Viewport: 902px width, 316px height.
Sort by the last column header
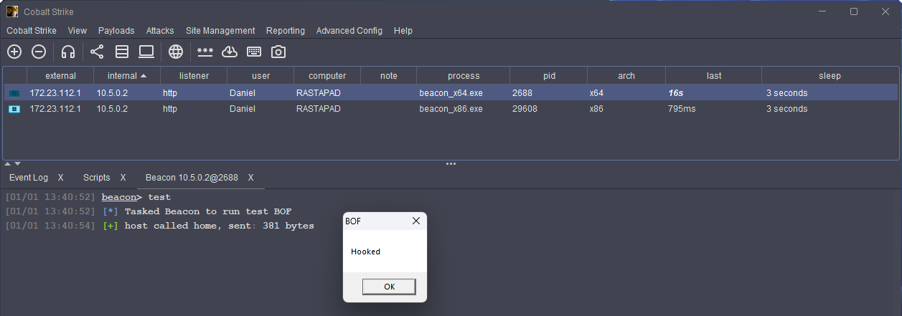pyautogui.click(x=714, y=75)
